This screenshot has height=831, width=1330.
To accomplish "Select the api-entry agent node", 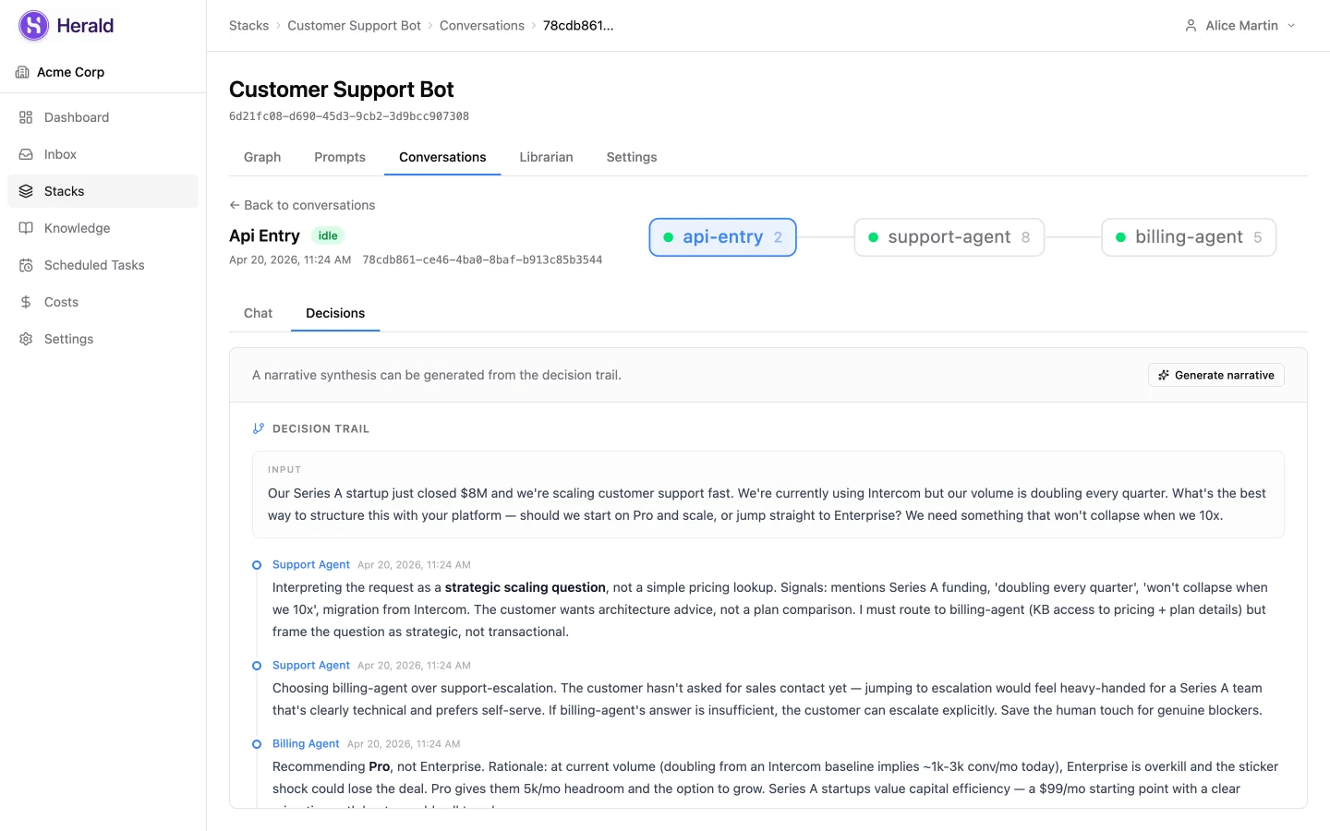I will tap(722, 237).
